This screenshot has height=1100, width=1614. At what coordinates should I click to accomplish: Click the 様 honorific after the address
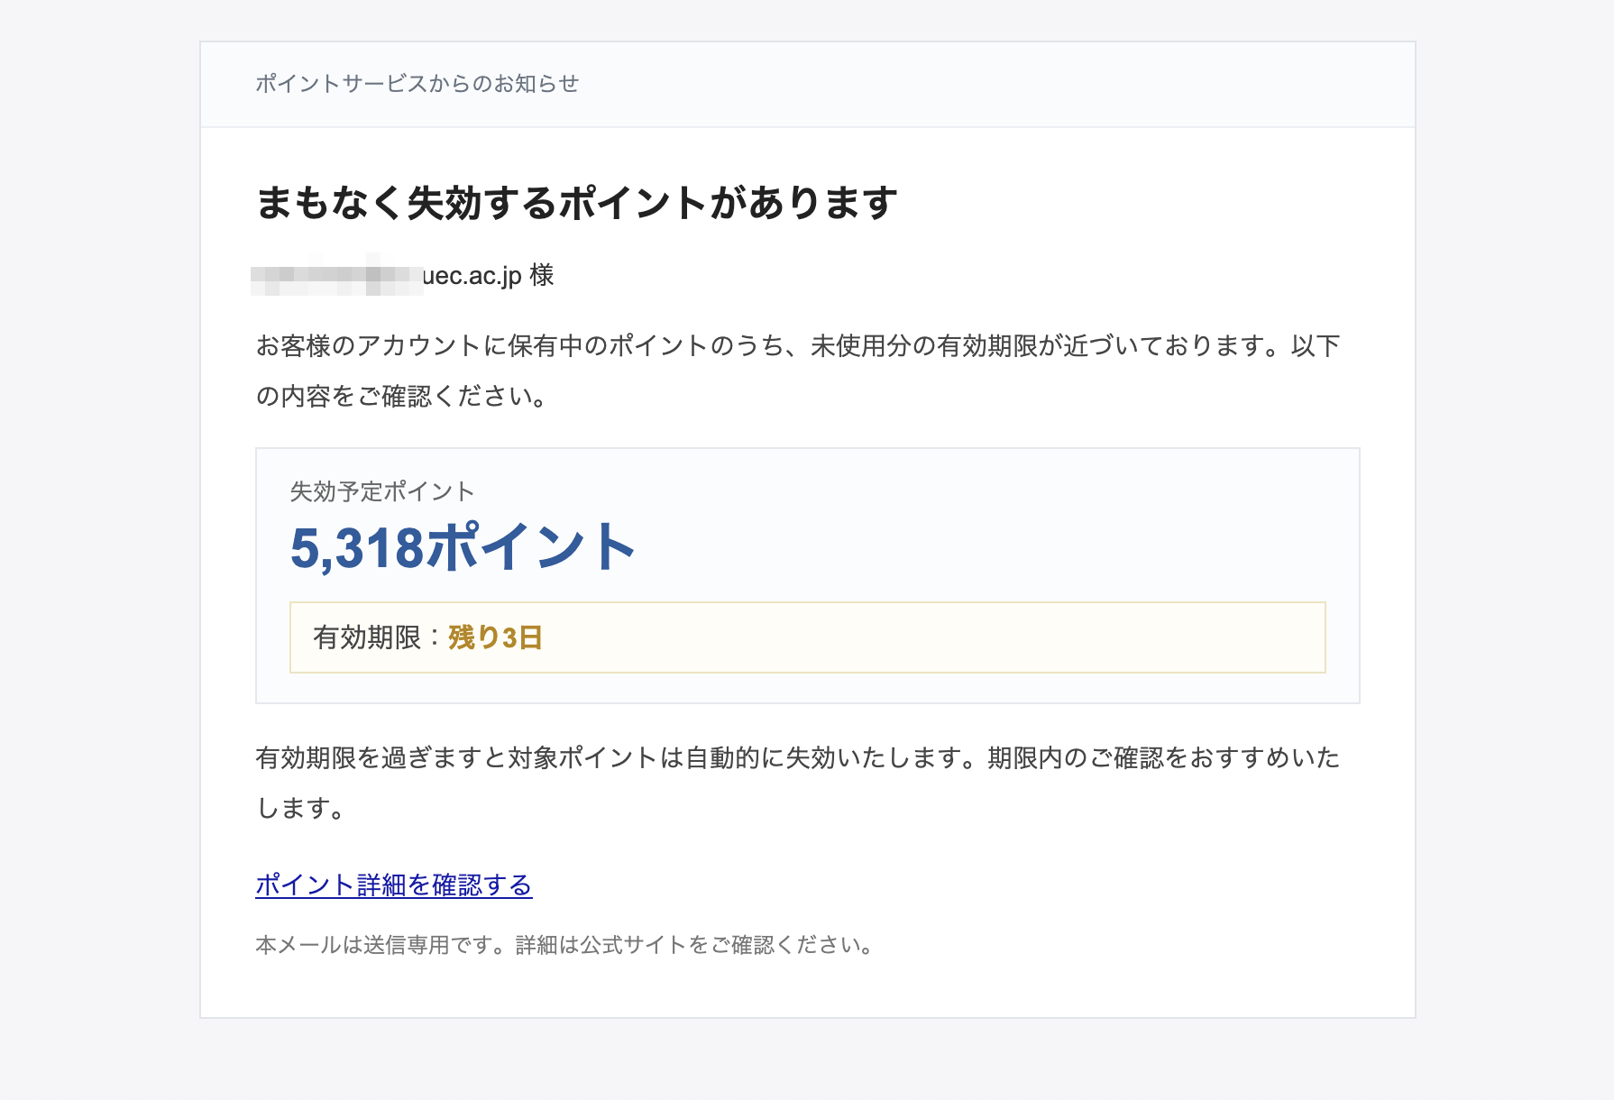coord(542,275)
